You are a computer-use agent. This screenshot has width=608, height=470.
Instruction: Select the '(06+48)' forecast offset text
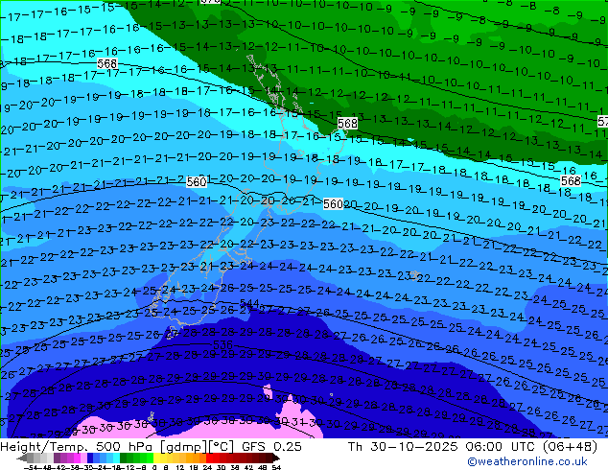coord(571,447)
